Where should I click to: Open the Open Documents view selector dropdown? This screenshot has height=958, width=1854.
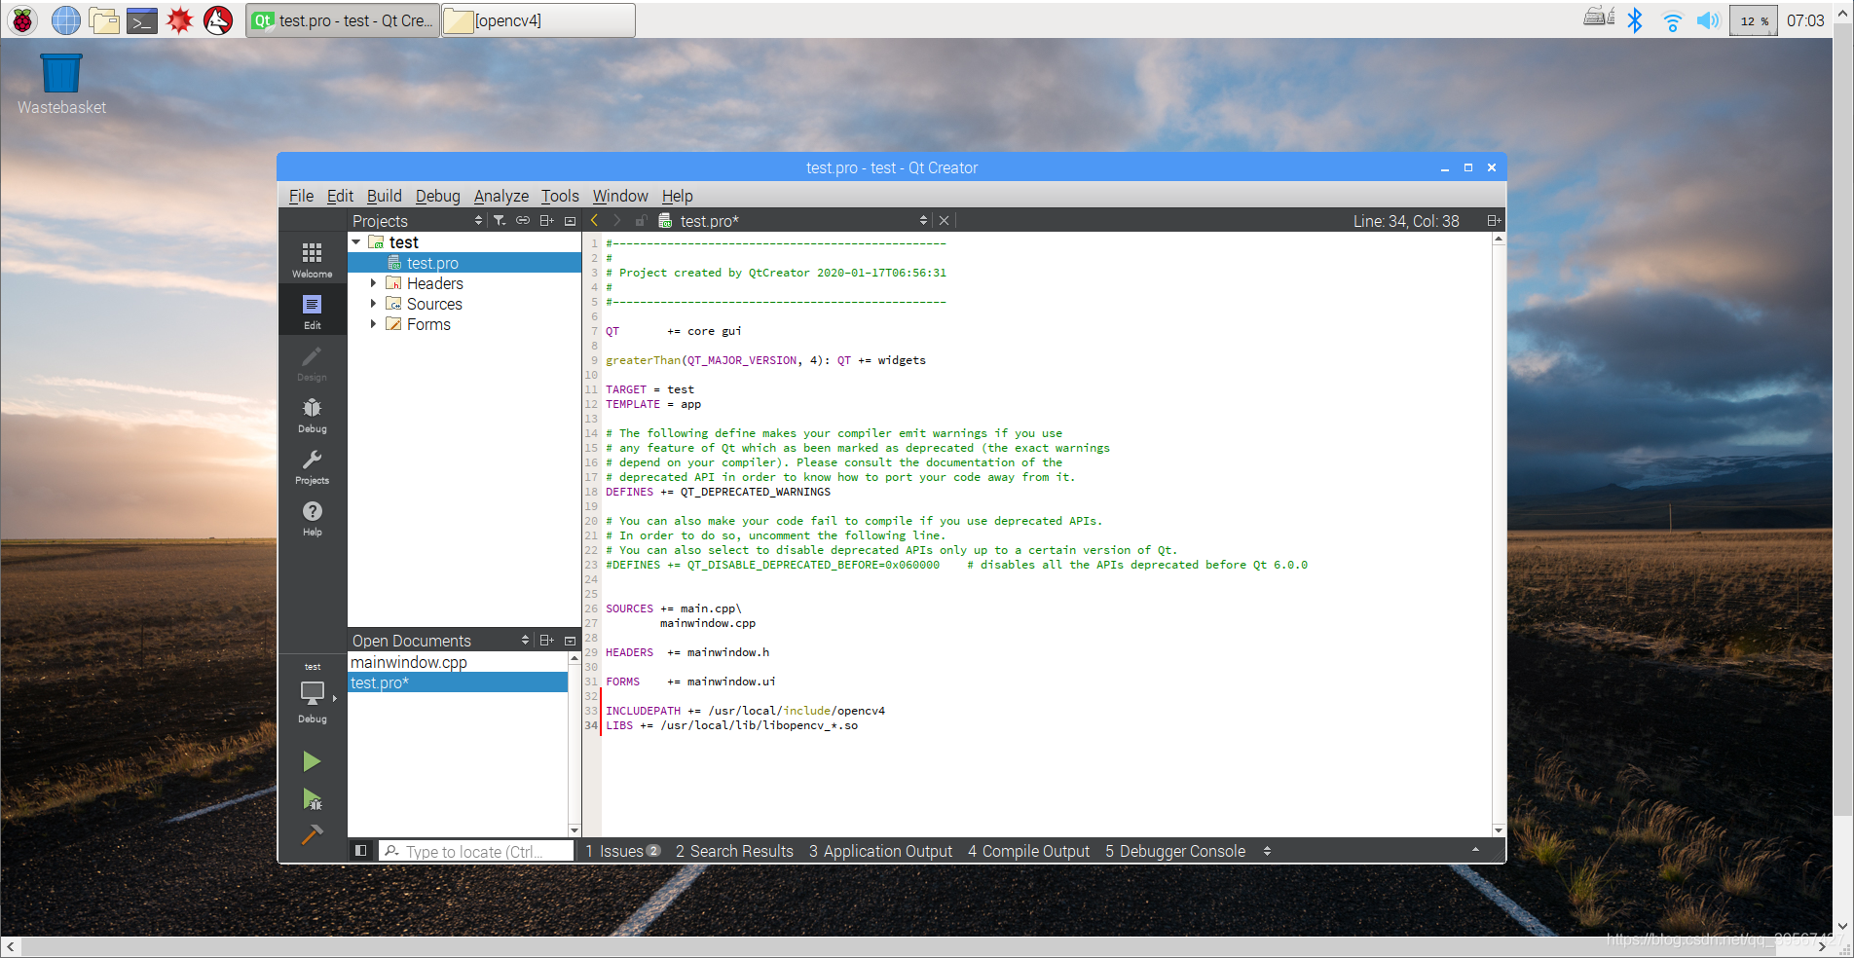pyautogui.click(x=525, y=641)
